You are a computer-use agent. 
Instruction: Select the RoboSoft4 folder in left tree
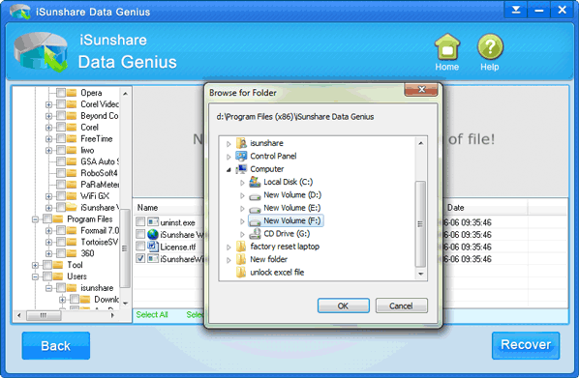(x=99, y=173)
